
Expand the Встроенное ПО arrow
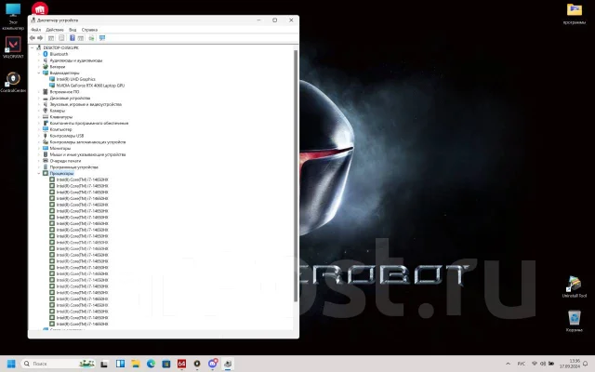pyautogui.click(x=39, y=92)
